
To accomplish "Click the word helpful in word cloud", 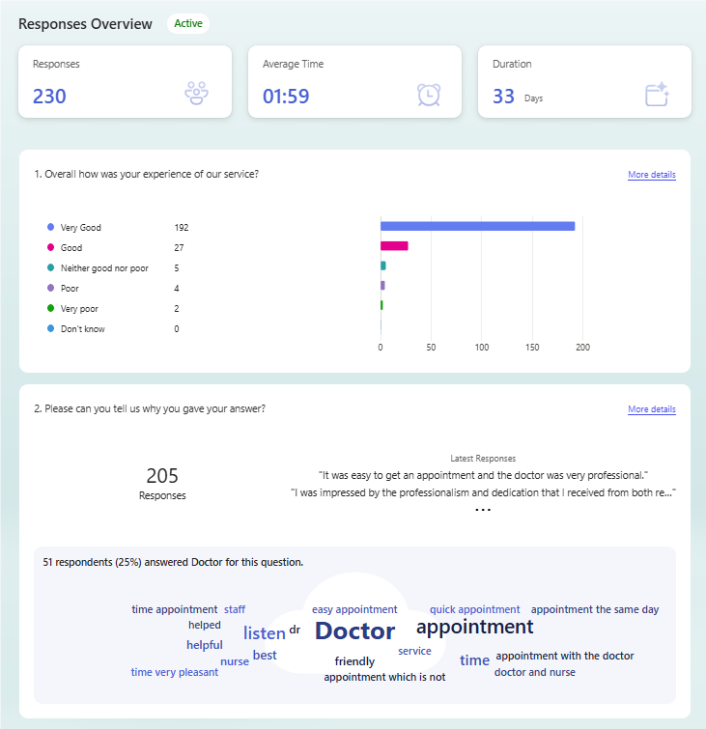I will click(x=204, y=645).
